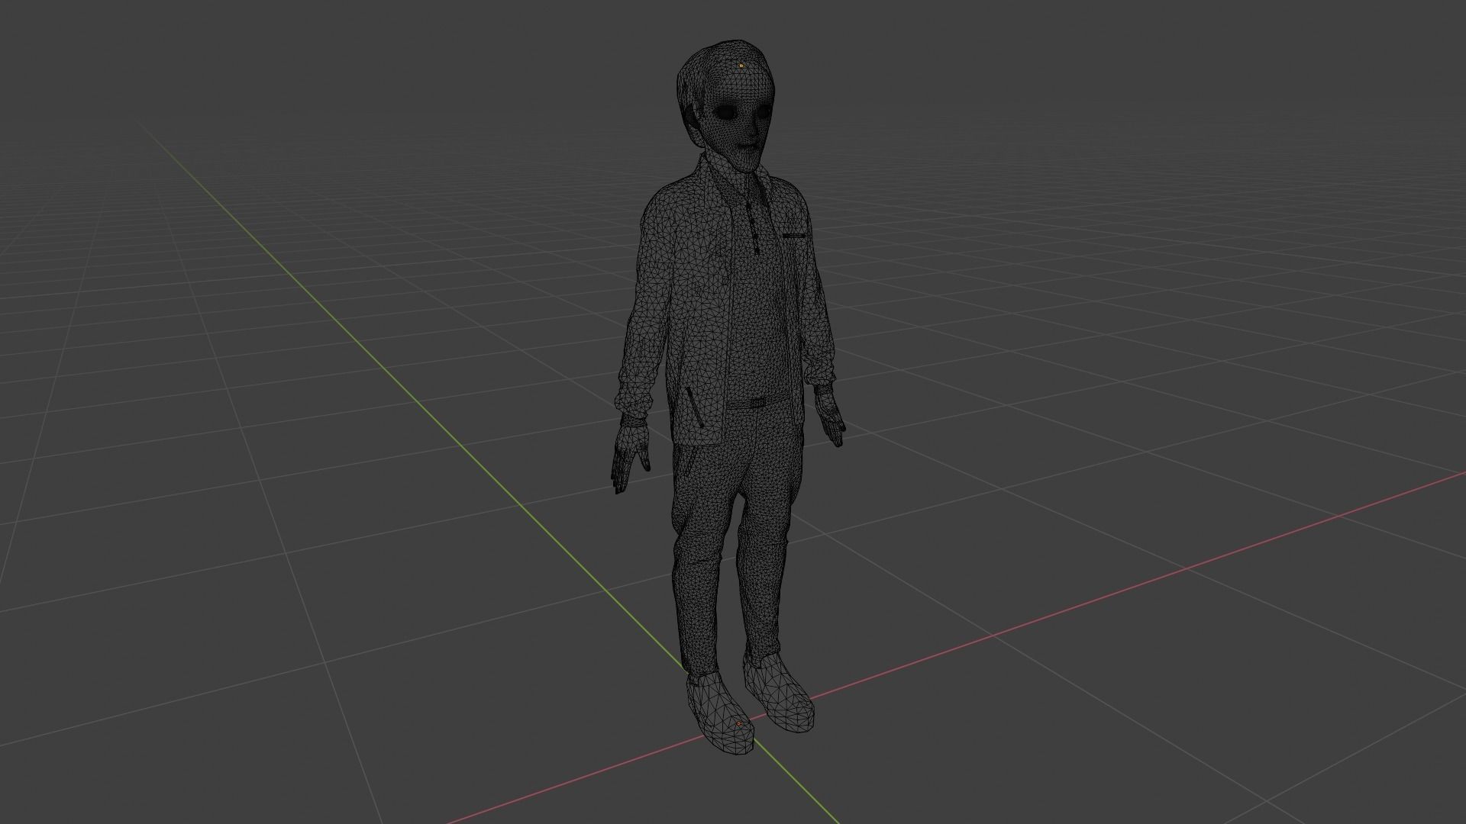This screenshot has height=824, width=1466.
Task: Select the rear shoe mesh
Action: 779,691
